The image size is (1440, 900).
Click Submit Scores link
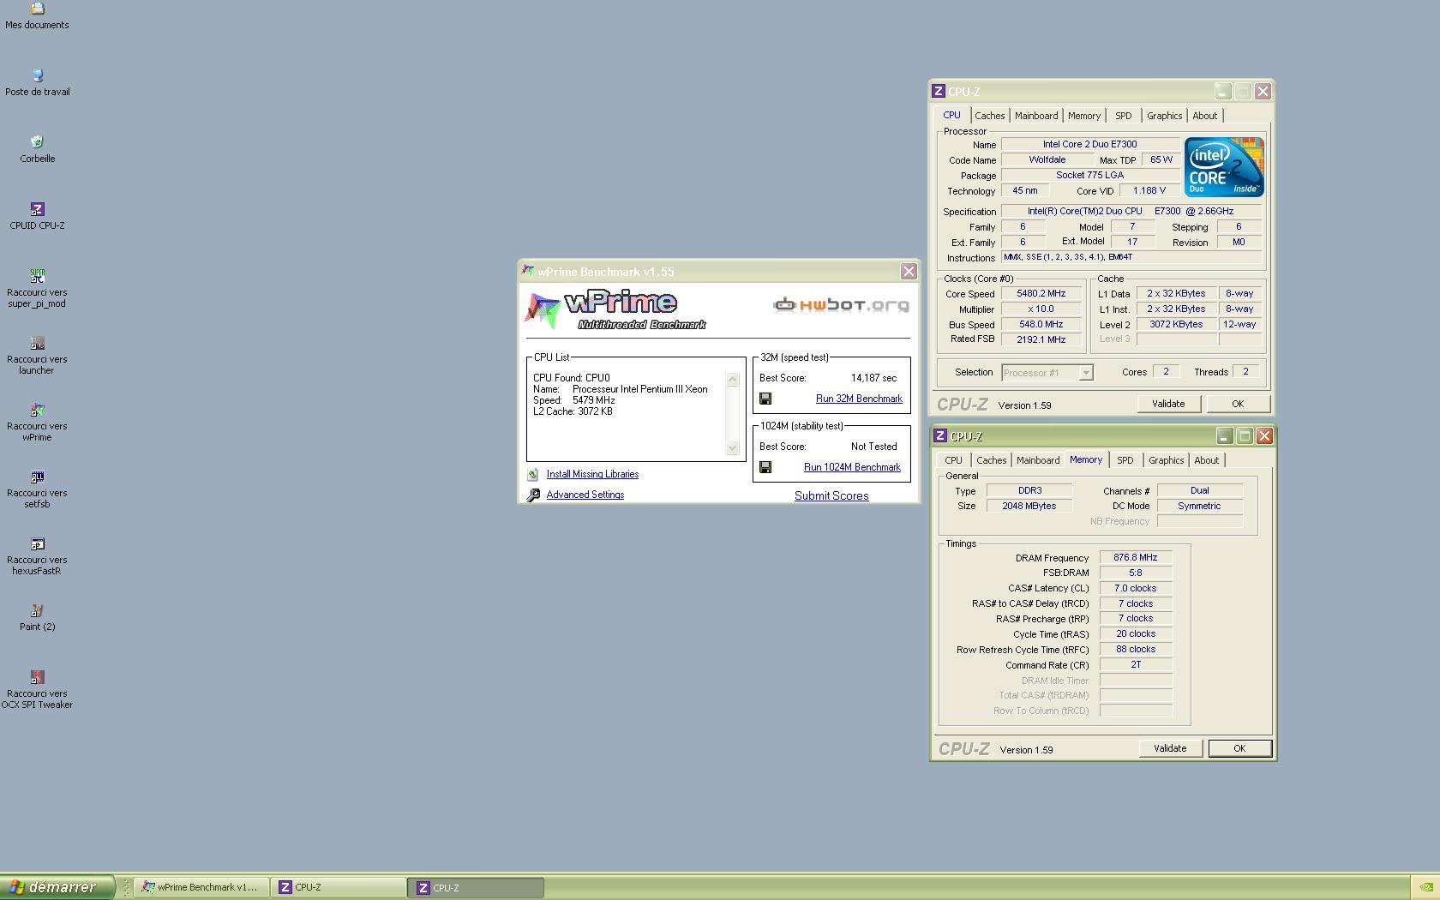click(x=831, y=495)
